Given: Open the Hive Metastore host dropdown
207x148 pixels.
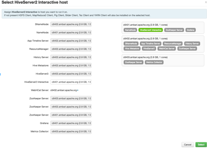Looking at the screenshot, I should click(71, 66).
